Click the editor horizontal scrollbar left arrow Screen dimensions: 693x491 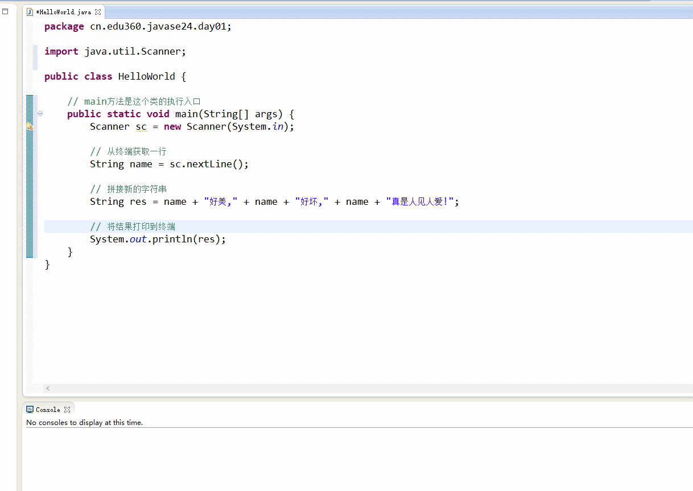pyautogui.click(x=48, y=388)
